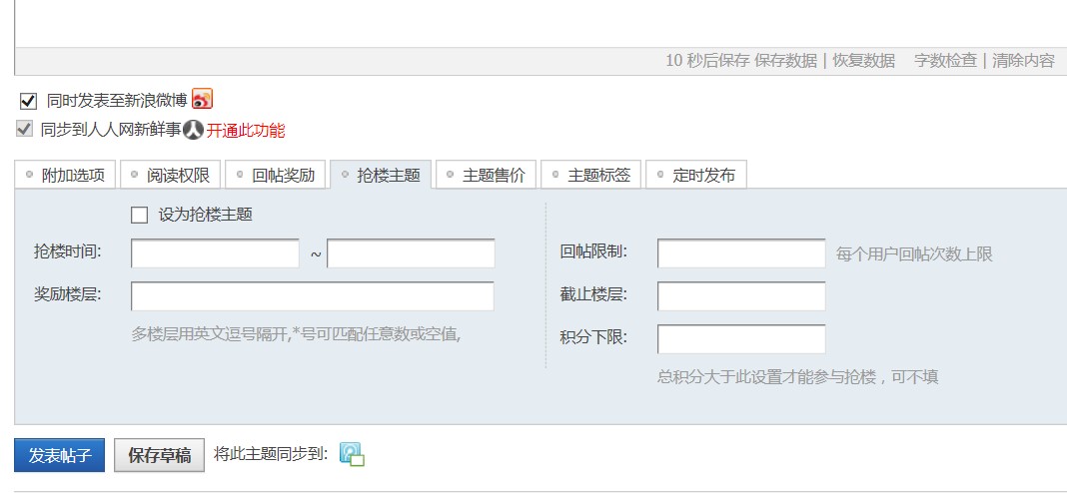This screenshot has height=493, width=1067.
Task: Focus the 抢楼时间 end time field
Action: (x=411, y=253)
